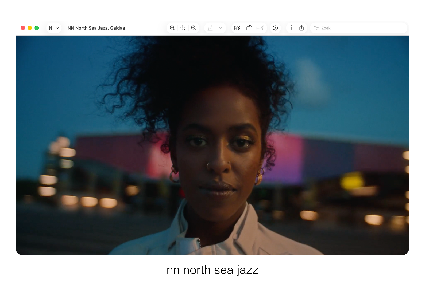Screen dimensions: 433x304
Task: Click the green full screen button
Action: [x=37, y=28]
